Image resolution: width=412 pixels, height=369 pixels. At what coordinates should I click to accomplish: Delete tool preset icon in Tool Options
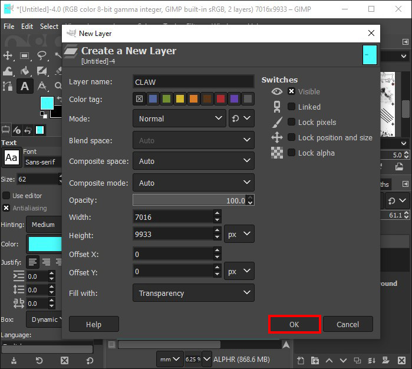click(x=64, y=360)
